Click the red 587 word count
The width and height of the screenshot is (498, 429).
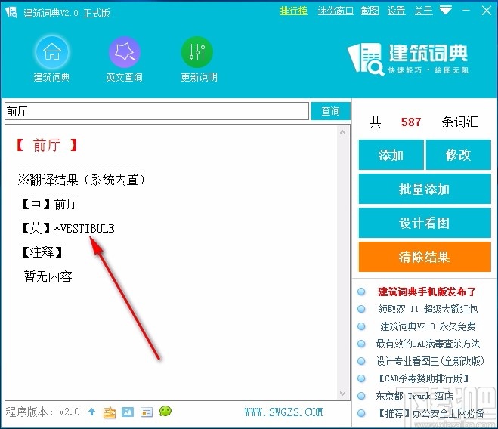click(x=410, y=122)
